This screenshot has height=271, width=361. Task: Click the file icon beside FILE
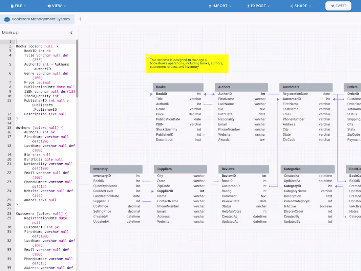12,6
